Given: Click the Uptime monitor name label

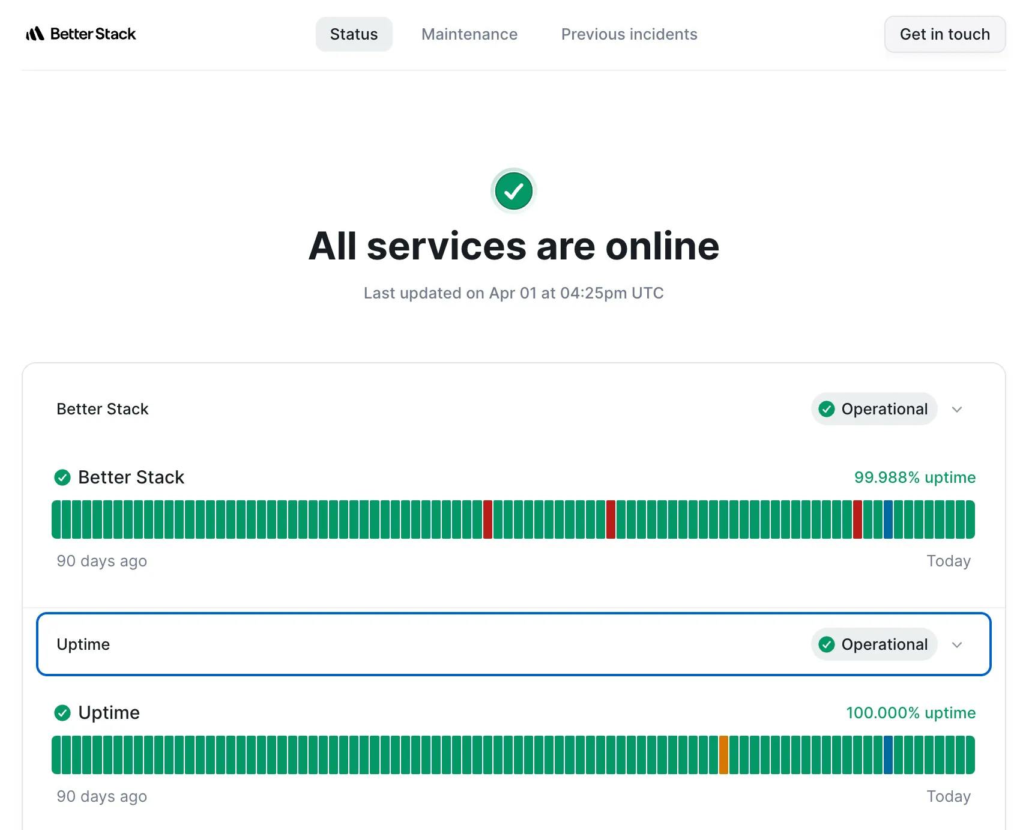Looking at the screenshot, I should (x=109, y=713).
